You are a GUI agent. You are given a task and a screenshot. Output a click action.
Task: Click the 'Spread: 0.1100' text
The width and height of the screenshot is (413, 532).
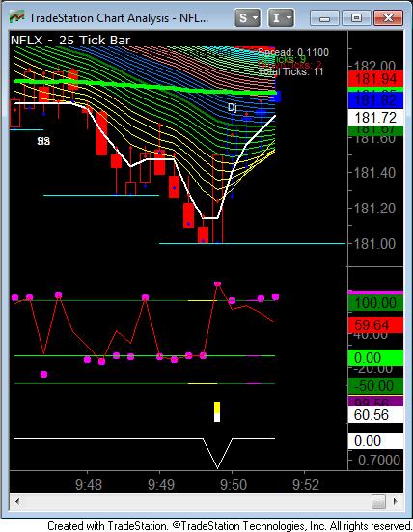coord(293,52)
